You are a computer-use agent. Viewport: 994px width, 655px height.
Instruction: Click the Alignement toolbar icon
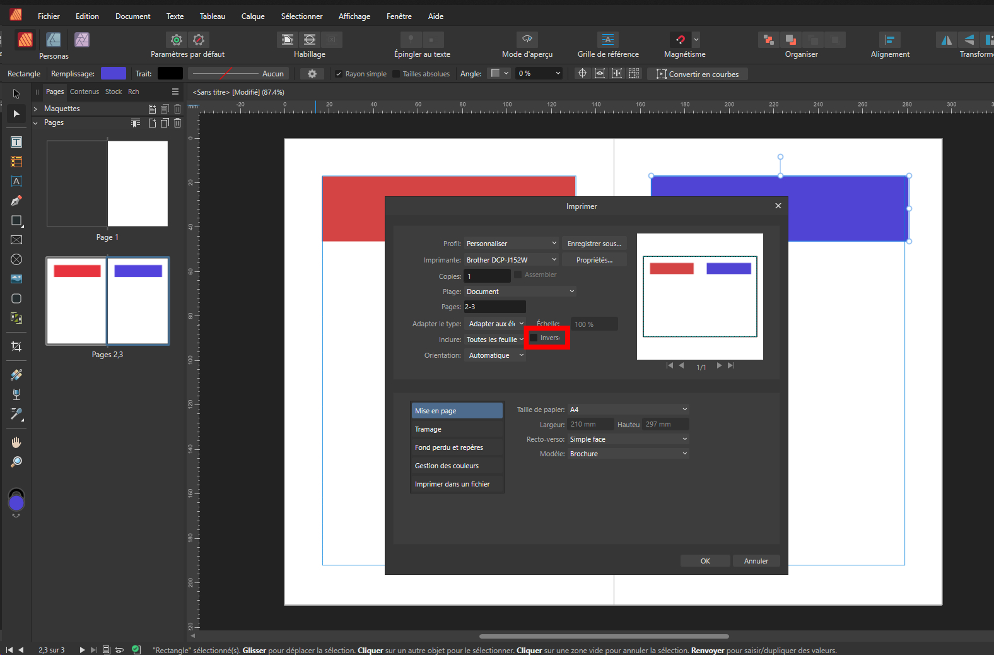[x=889, y=40]
